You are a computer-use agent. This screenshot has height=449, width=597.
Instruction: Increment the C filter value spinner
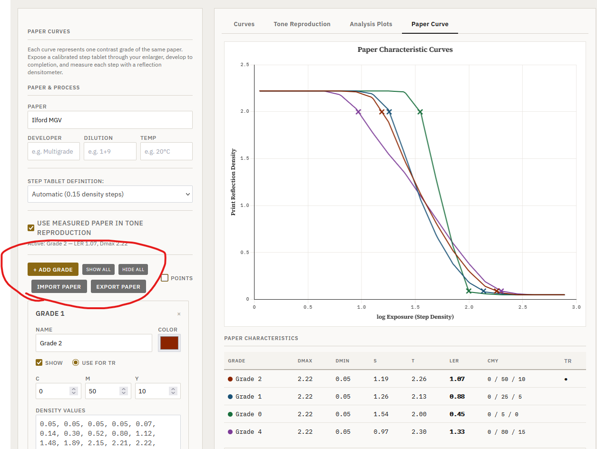pos(73,389)
